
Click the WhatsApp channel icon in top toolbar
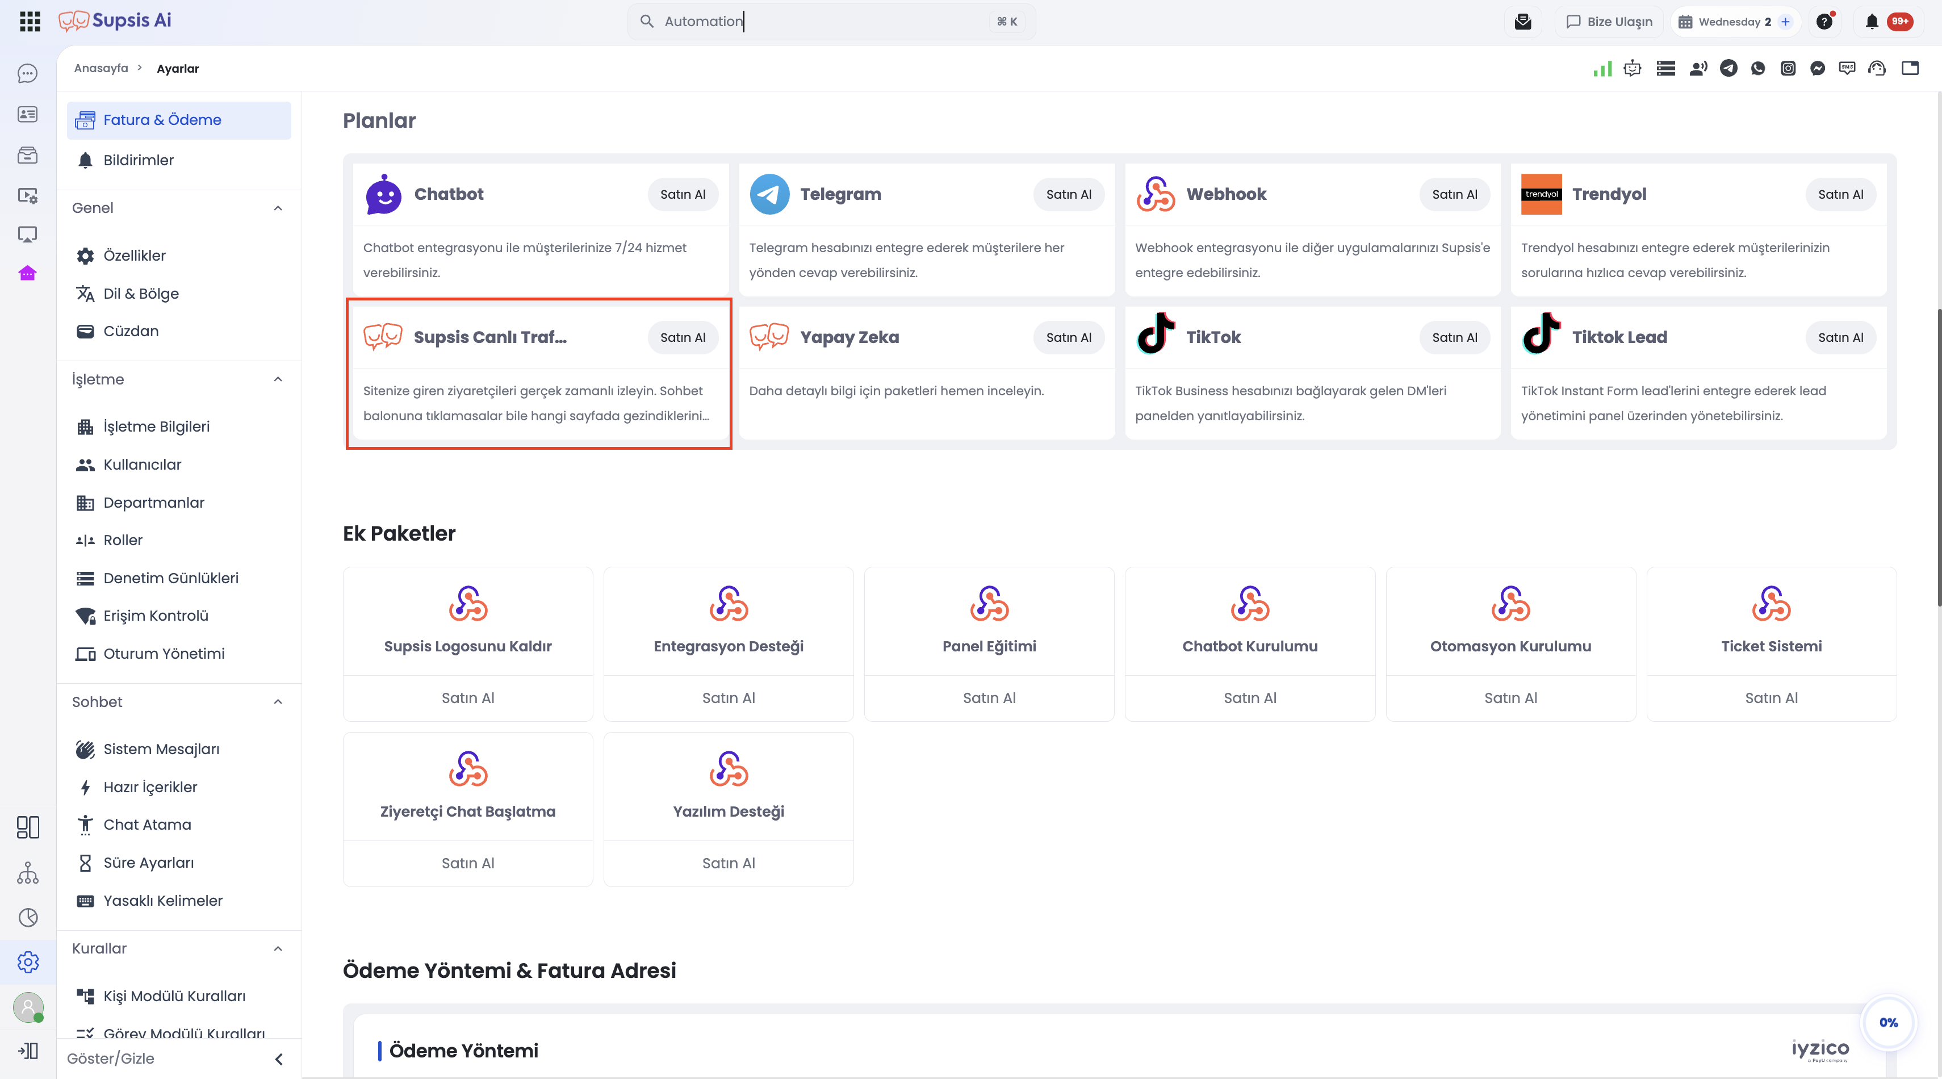coord(1758,69)
